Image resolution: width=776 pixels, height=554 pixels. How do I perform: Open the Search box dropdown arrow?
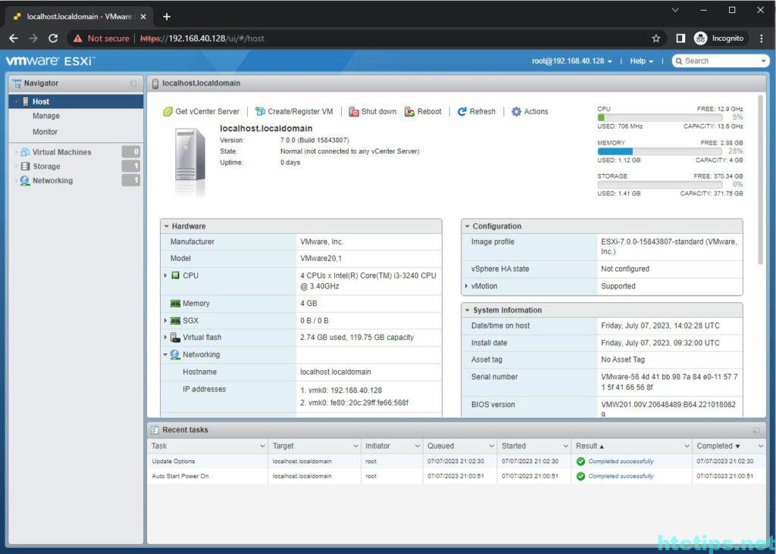tap(764, 61)
